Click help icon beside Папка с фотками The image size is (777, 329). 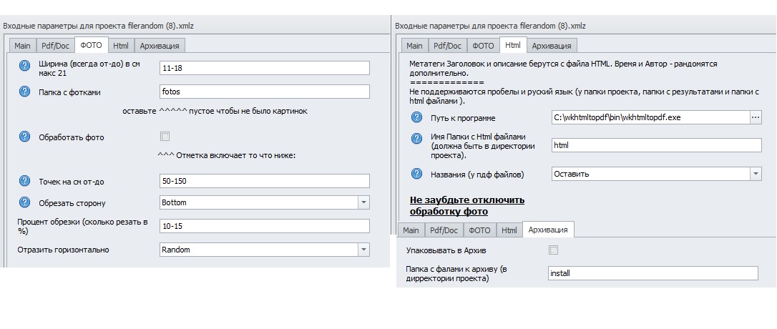point(25,92)
